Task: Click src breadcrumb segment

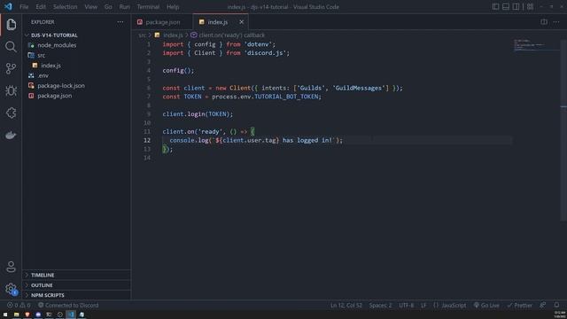Action: [x=142, y=35]
